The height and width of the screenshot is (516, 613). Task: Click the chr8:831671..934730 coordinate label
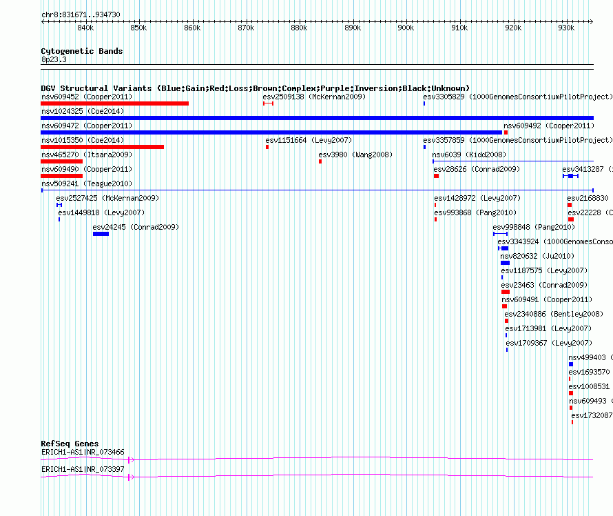pyautogui.click(x=81, y=14)
